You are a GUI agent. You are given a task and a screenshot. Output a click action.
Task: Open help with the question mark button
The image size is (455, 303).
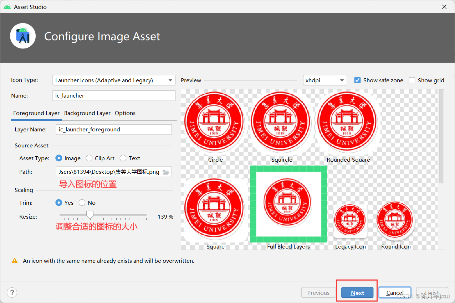[12, 293]
